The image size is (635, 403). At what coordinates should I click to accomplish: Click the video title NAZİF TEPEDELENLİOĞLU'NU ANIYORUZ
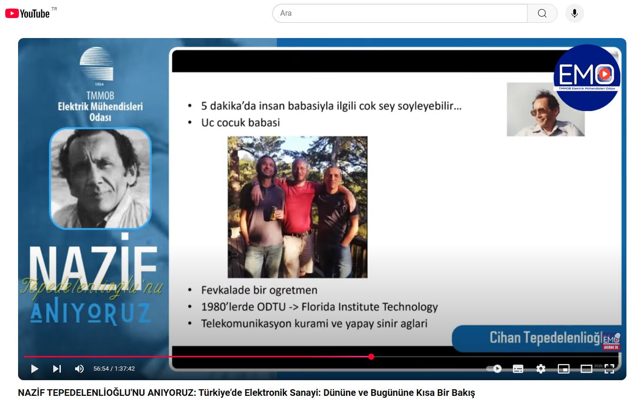pyautogui.click(x=246, y=393)
